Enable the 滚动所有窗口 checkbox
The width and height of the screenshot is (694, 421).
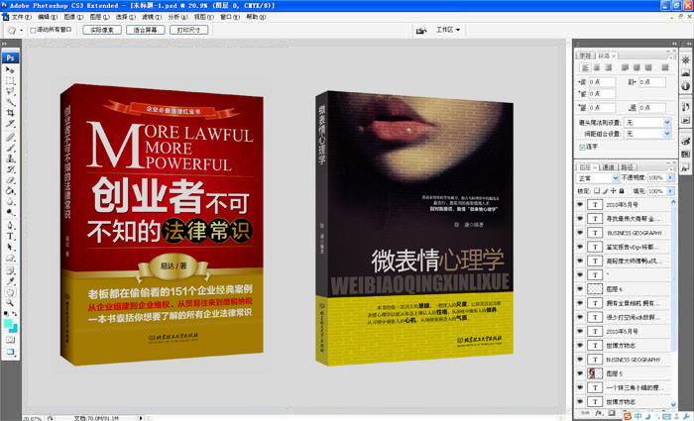(33, 31)
